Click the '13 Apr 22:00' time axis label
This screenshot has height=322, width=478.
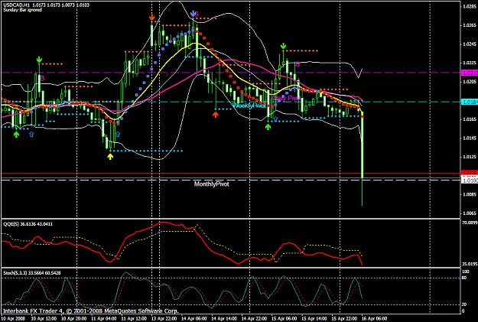pos(164,319)
